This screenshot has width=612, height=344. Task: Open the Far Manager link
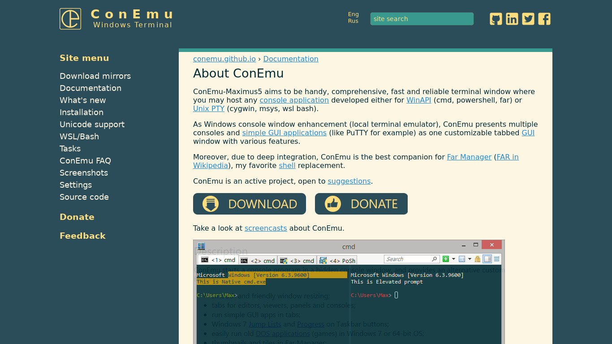(469, 157)
